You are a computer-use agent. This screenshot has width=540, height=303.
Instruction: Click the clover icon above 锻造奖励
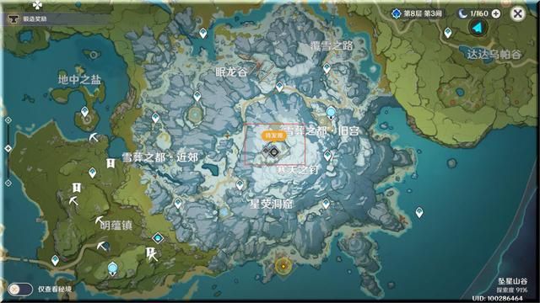pyautogui.click(x=37, y=5)
